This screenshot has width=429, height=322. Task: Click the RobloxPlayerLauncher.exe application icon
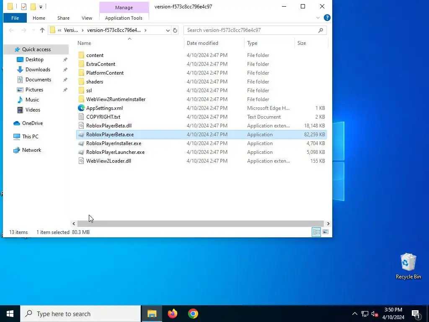[81, 152]
